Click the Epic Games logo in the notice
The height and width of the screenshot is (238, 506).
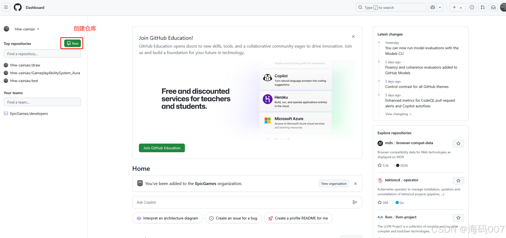click(140, 183)
